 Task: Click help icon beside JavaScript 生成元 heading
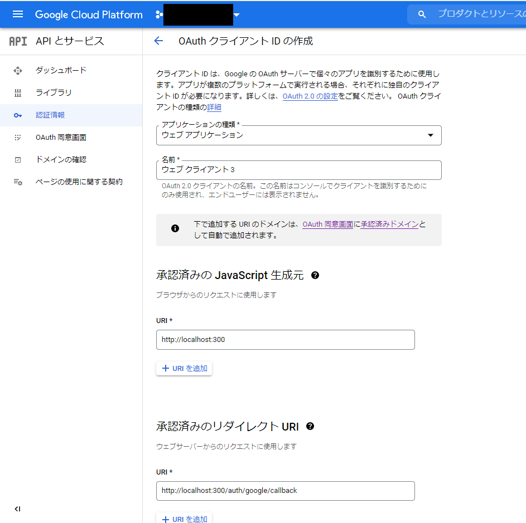(315, 275)
